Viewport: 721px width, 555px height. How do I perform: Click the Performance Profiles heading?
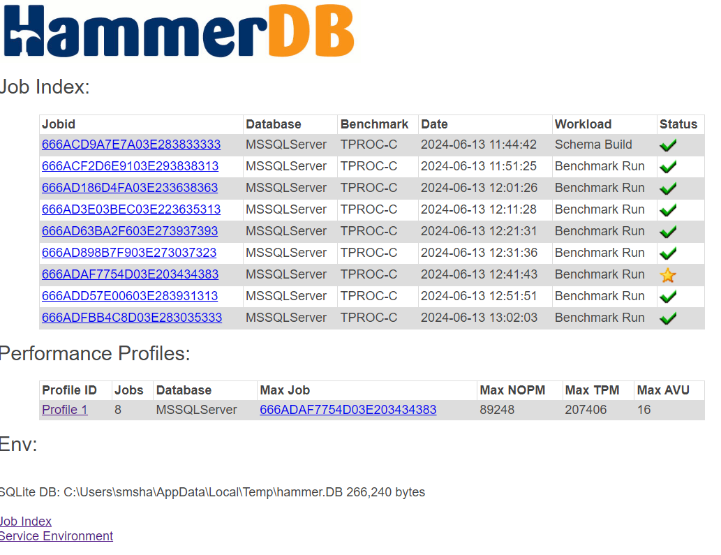(x=95, y=353)
